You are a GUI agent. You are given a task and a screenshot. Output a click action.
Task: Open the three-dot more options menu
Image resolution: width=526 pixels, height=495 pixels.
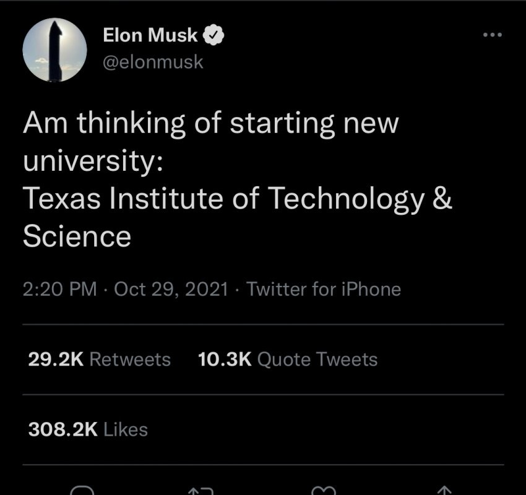(x=493, y=35)
